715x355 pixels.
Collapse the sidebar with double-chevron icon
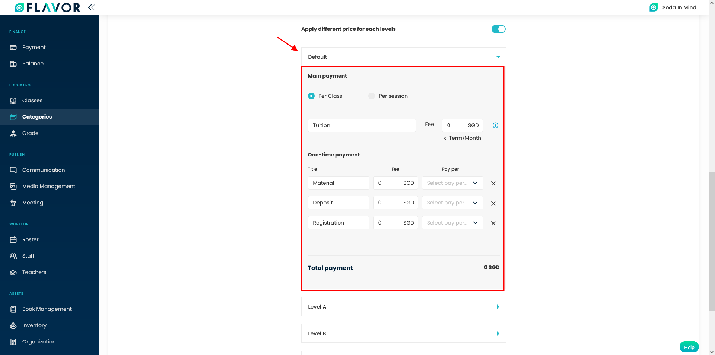91,7
